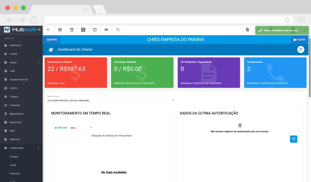The image size is (311, 182).
Task: Click the Rede server icon in sidebar
Action: 6,131
